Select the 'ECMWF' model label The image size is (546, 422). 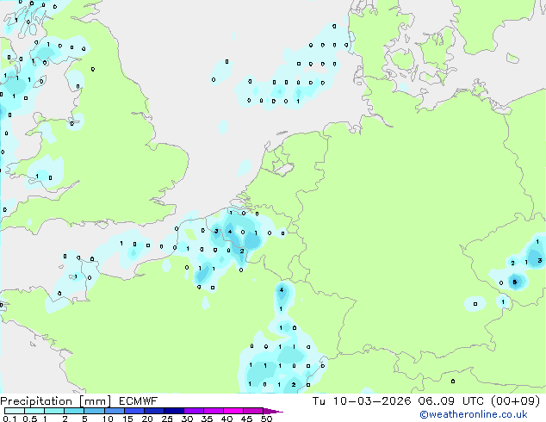point(139,401)
